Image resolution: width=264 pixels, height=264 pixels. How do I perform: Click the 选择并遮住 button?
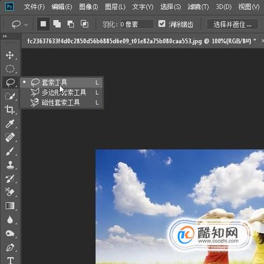click(x=232, y=24)
